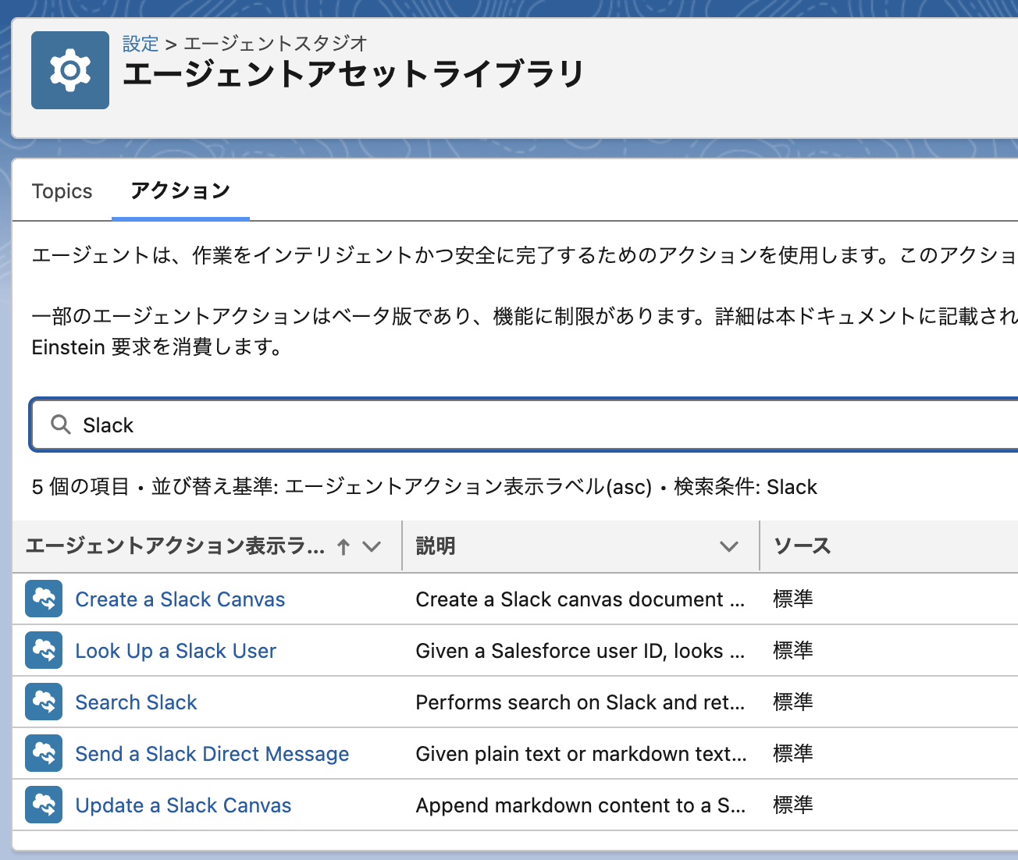
Task: Select the Look Up a Slack User action icon
Action: 44,650
